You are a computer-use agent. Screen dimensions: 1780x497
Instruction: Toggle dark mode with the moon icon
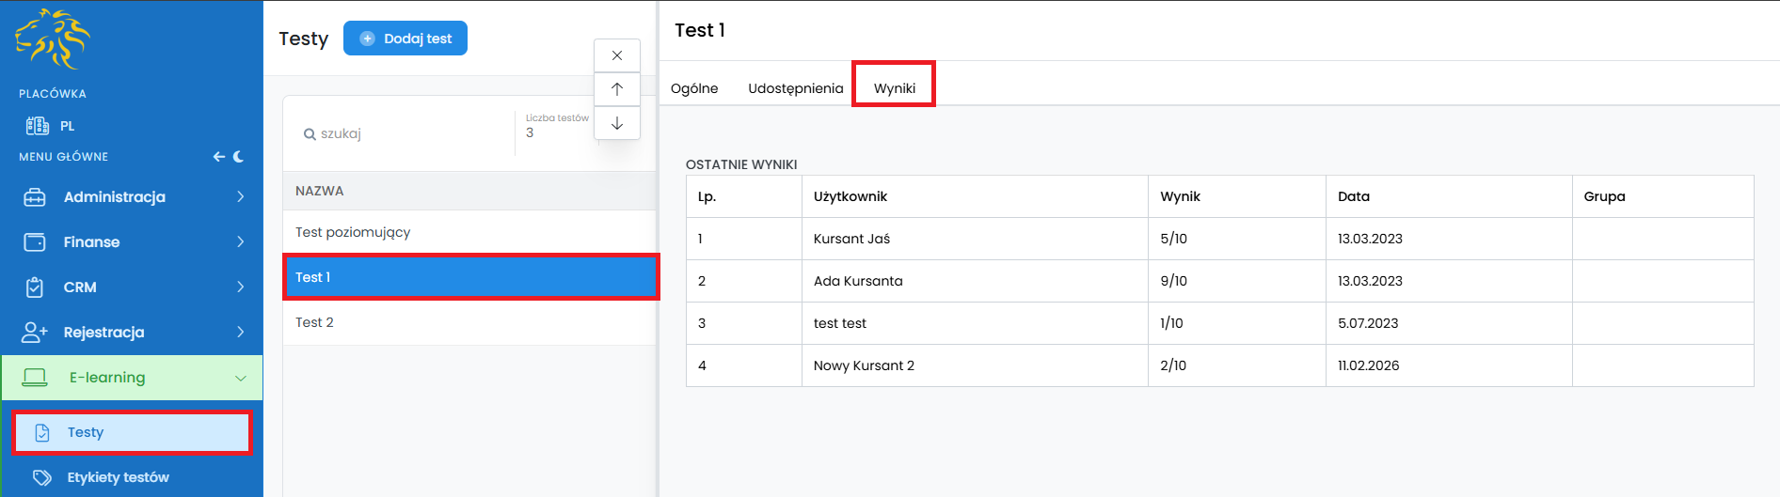point(239,157)
